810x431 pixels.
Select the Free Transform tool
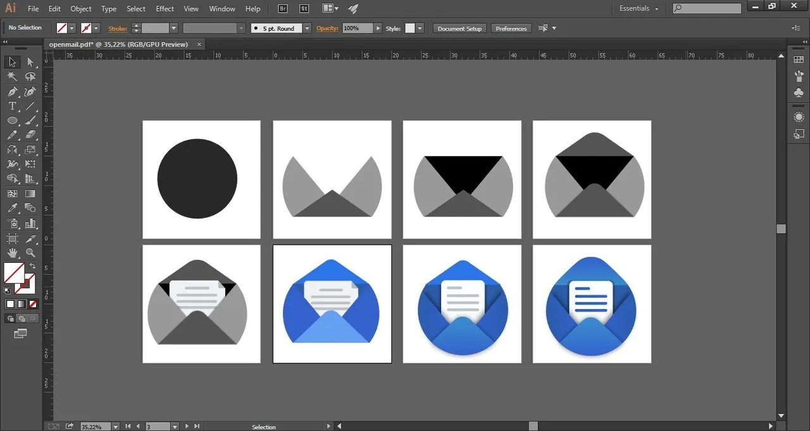(30, 164)
